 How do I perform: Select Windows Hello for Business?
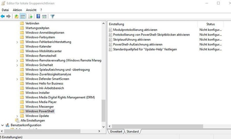tap(44, 83)
